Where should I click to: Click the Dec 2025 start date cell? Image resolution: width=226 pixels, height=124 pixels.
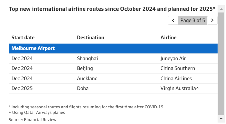click(22, 88)
